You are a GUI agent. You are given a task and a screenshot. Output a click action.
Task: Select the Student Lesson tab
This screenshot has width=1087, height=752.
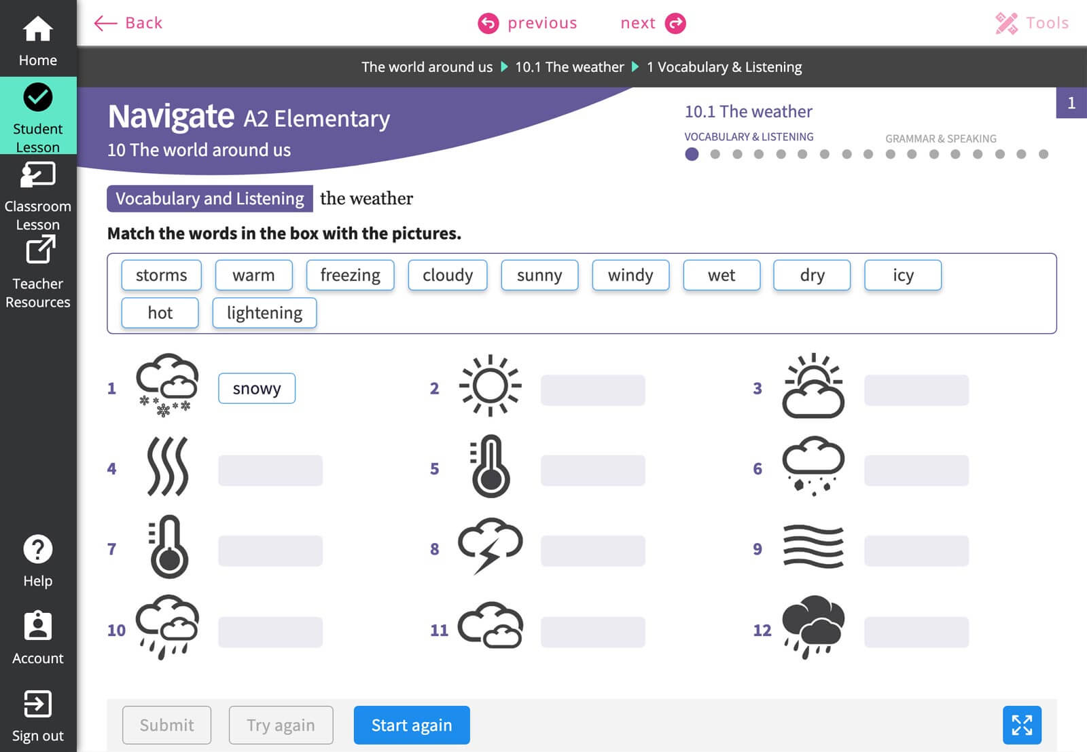38,117
